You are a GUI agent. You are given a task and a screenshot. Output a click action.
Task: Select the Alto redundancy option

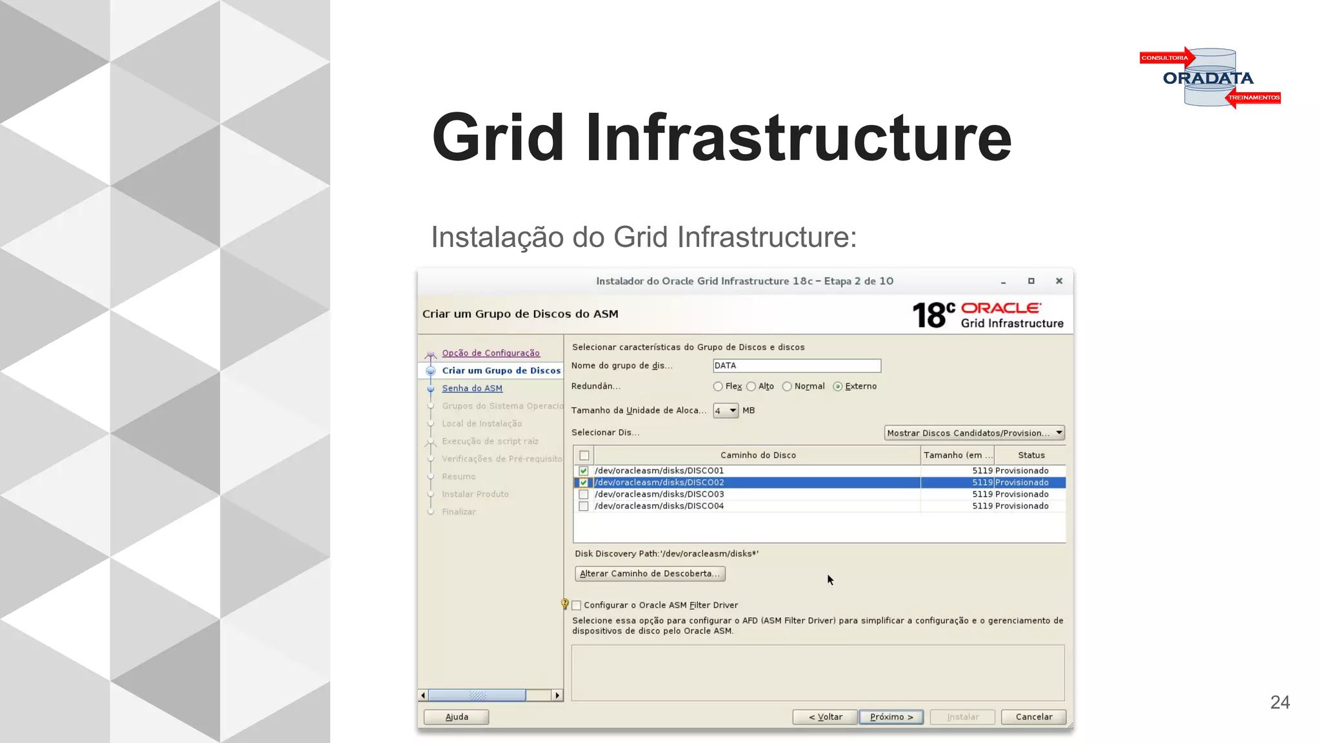point(751,386)
